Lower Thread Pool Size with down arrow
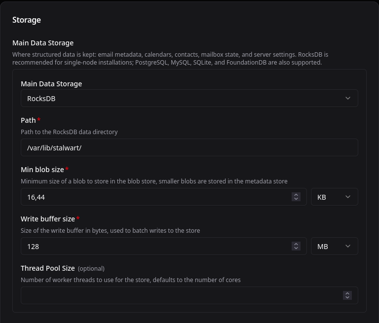 (x=347, y=297)
